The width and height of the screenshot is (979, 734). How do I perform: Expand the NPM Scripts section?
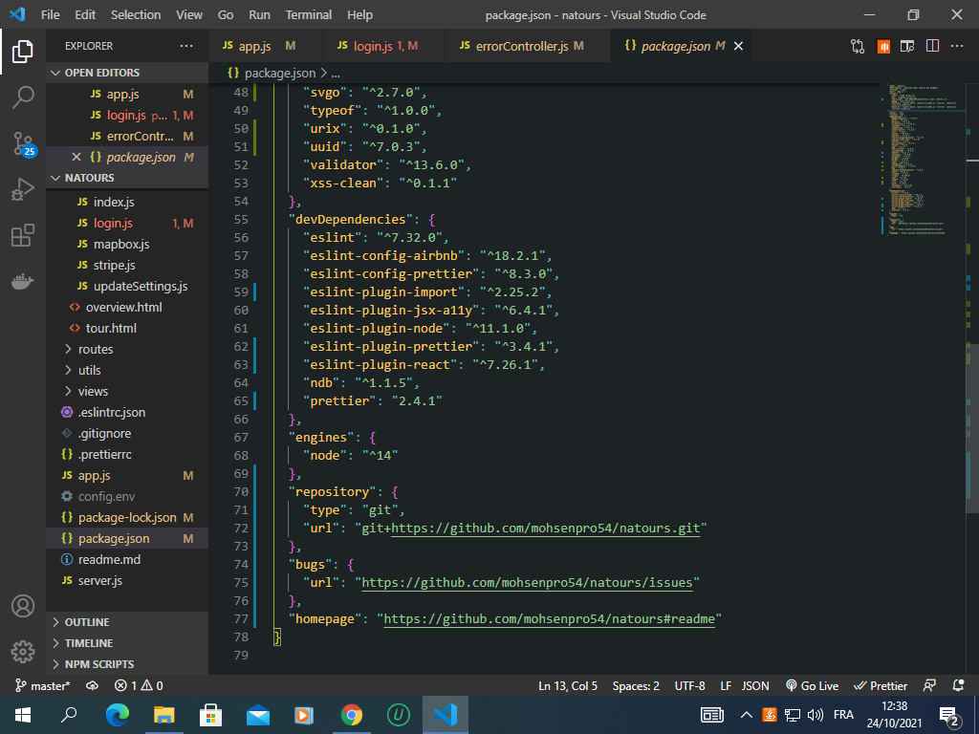pyautogui.click(x=127, y=664)
